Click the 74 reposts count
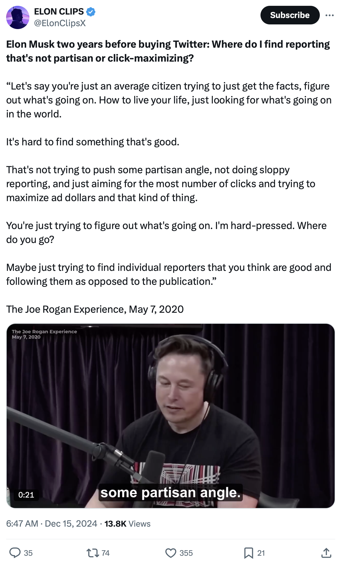 point(106,553)
